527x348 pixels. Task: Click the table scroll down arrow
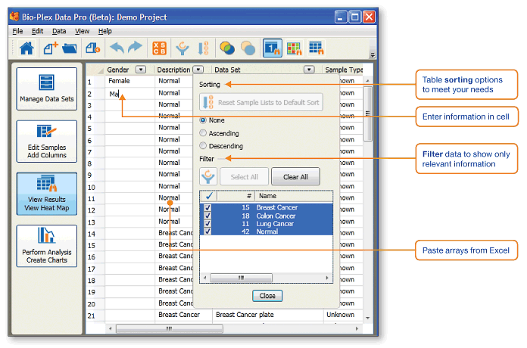tap(368, 318)
